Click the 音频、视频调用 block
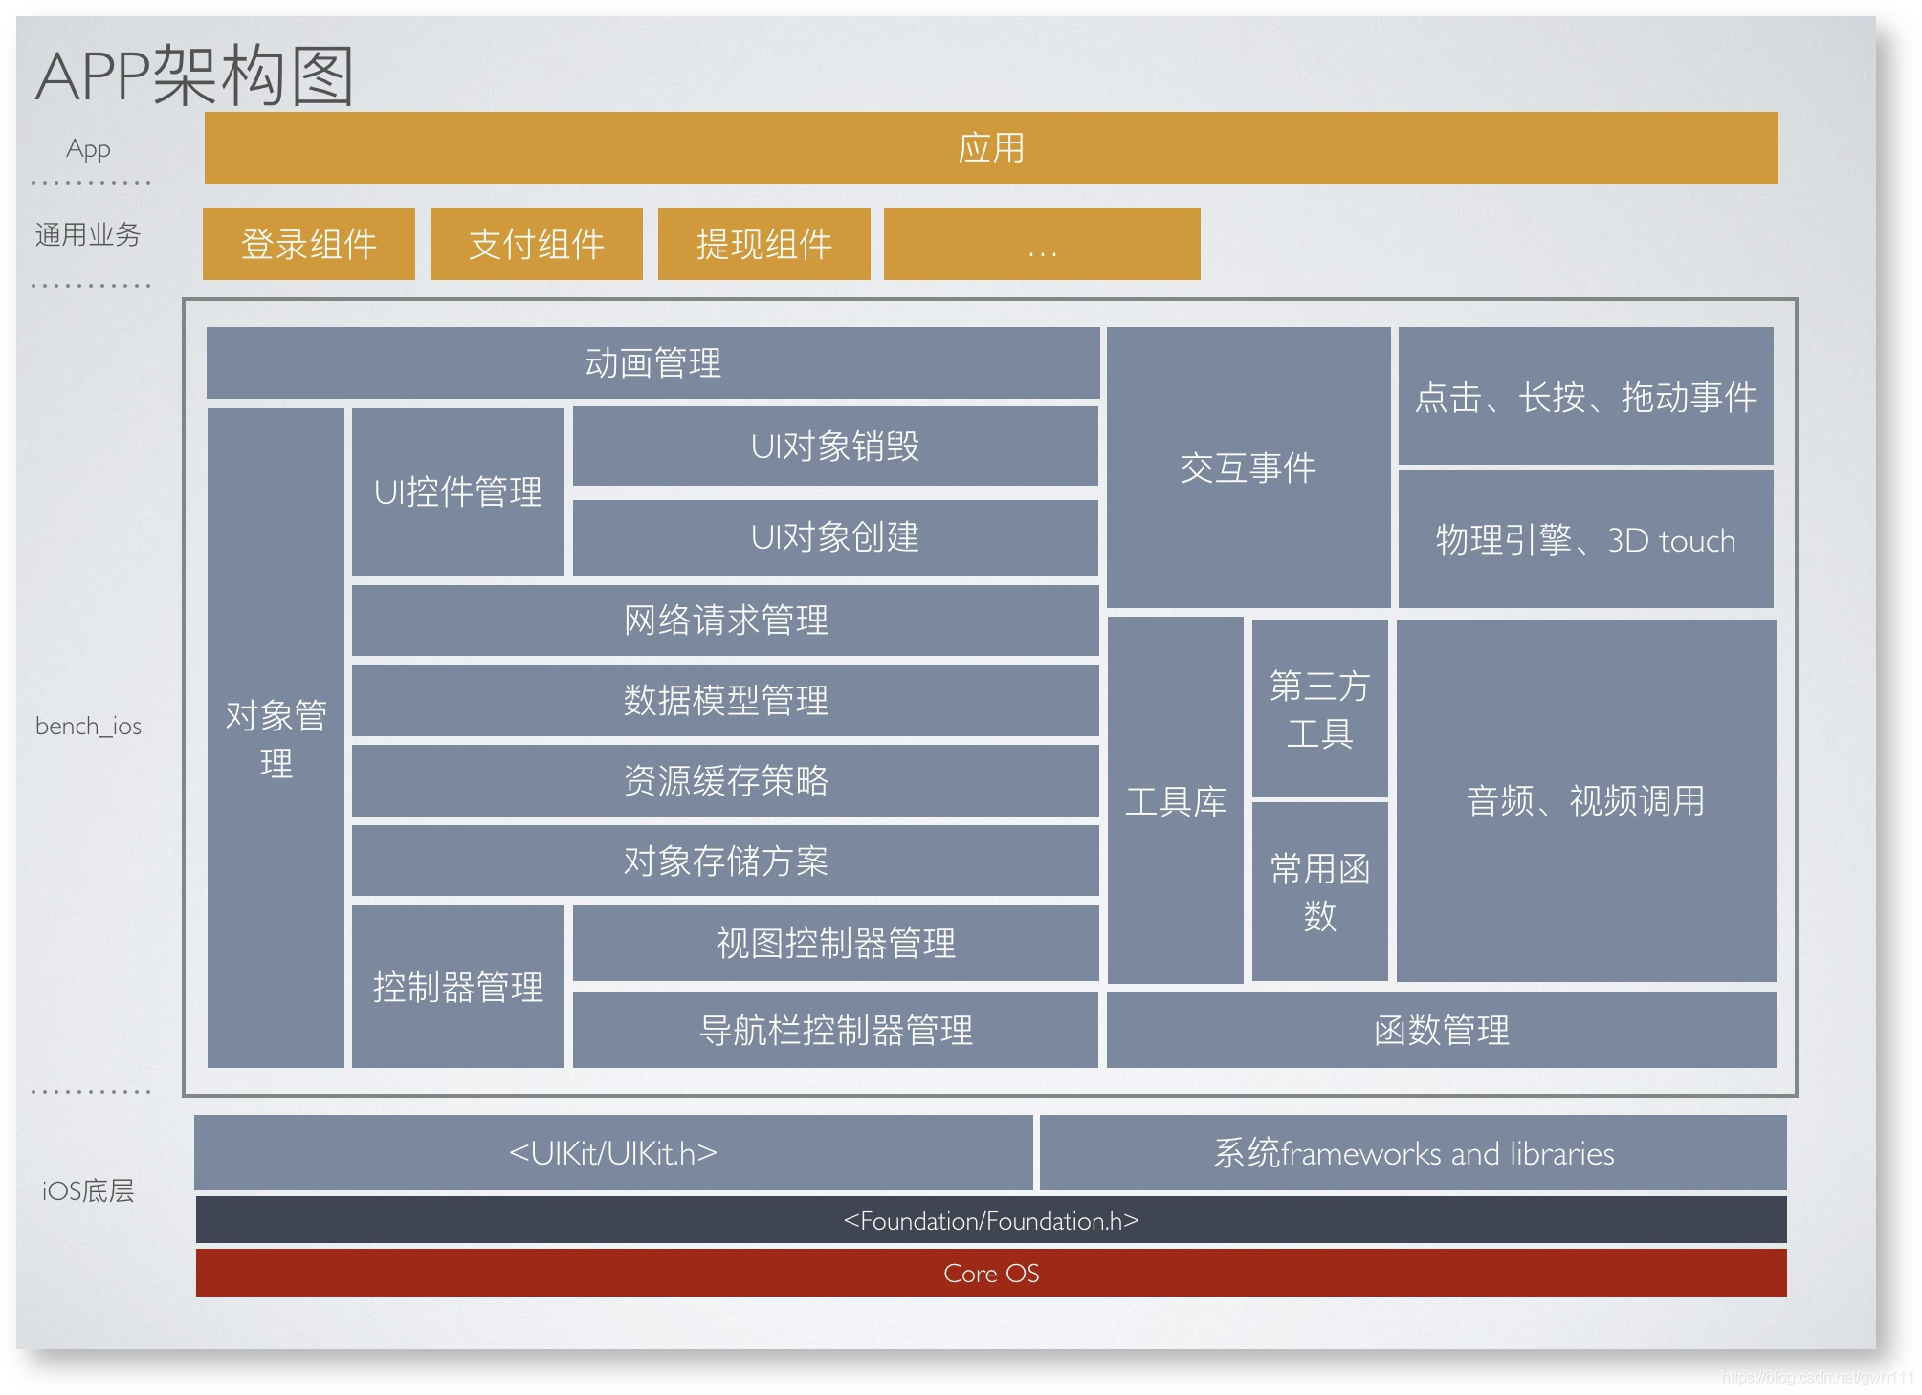Image resolution: width=1922 pixels, height=1395 pixels. [1585, 800]
